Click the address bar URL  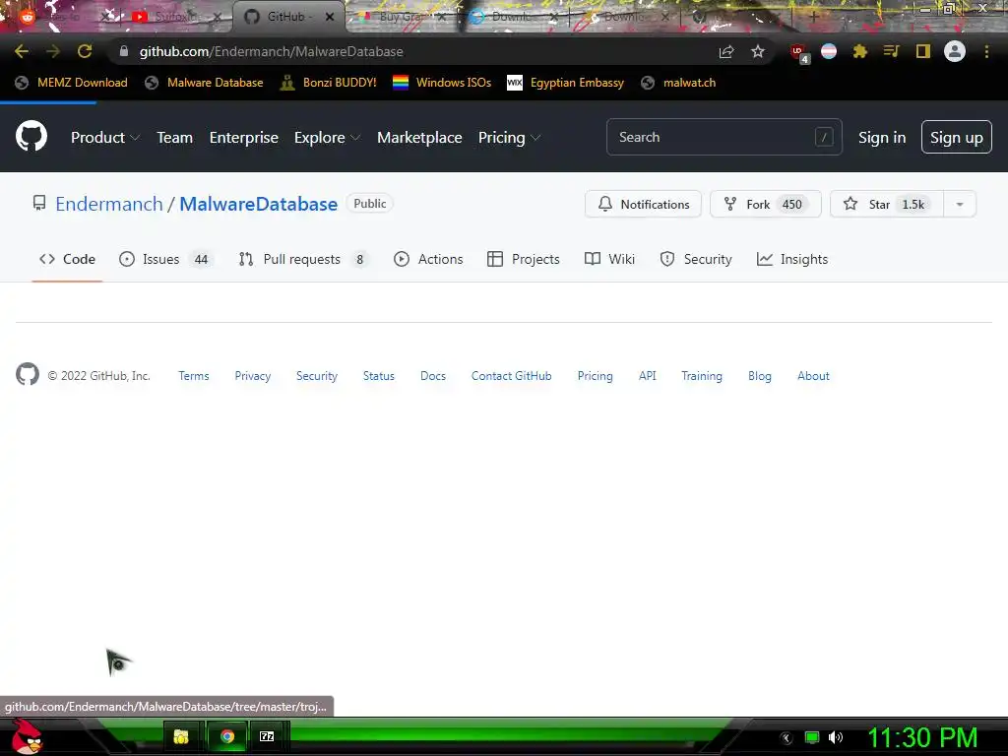click(272, 51)
